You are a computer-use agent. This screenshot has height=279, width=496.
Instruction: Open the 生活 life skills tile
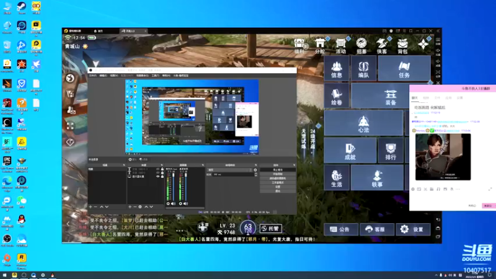[x=337, y=177]
